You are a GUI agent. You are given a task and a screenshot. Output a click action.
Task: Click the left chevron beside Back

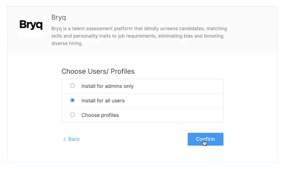click(65, 139)
